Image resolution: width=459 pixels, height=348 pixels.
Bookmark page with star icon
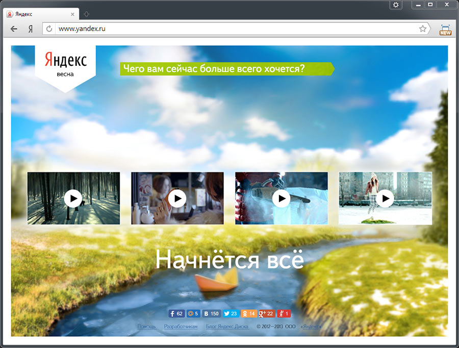pos(423,29)
